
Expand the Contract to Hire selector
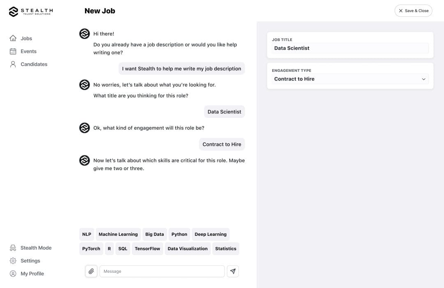[349, 79]
